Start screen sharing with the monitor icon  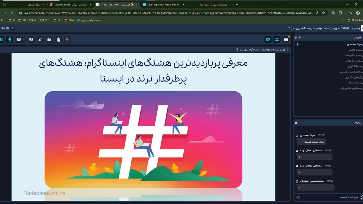click(x=31, y=40)
